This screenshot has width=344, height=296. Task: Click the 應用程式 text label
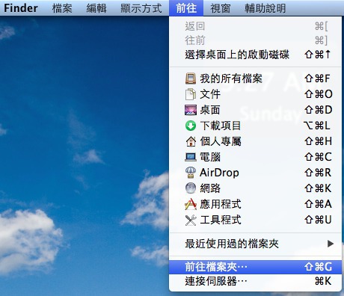pyautogui.click(x=221, y=204)
